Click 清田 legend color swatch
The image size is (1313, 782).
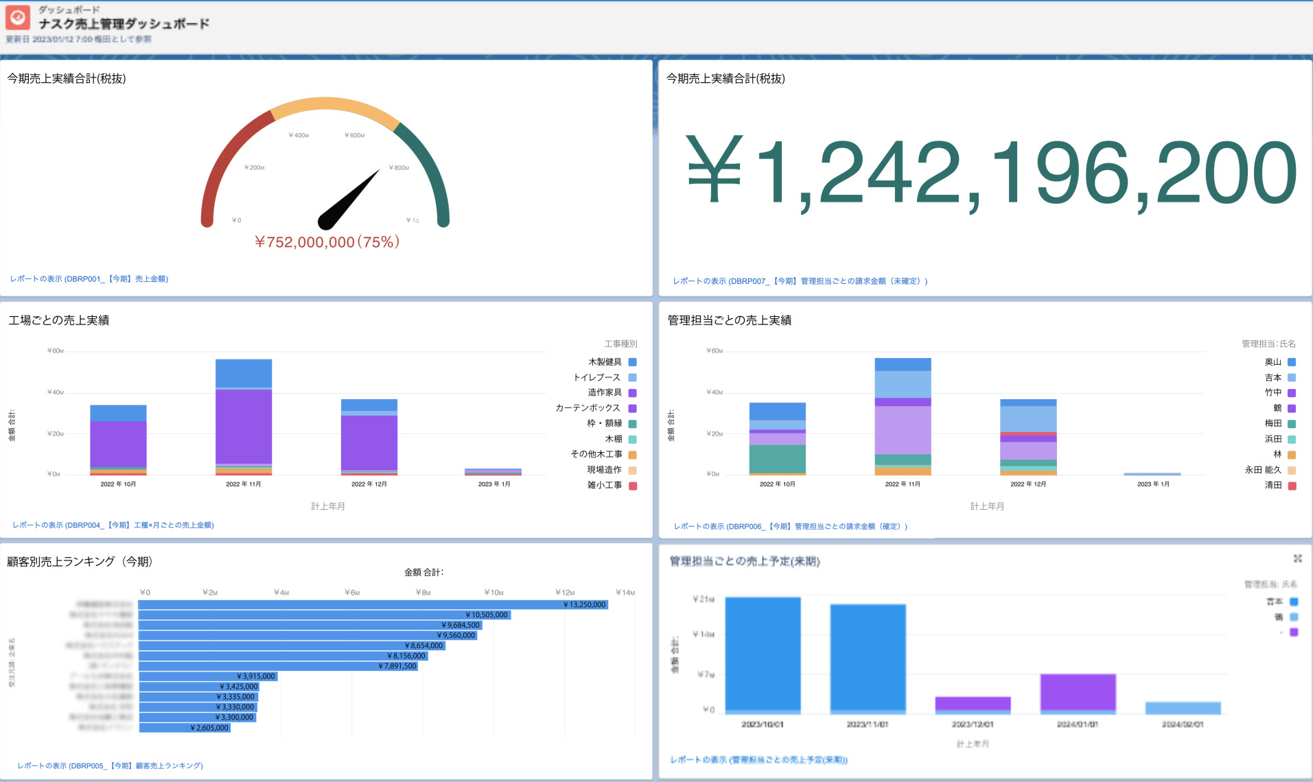(1292, 486)
